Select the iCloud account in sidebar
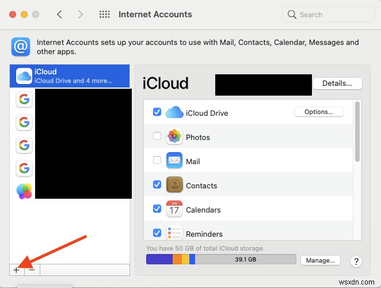Screen dimensions: 381x288 point(70,76)
